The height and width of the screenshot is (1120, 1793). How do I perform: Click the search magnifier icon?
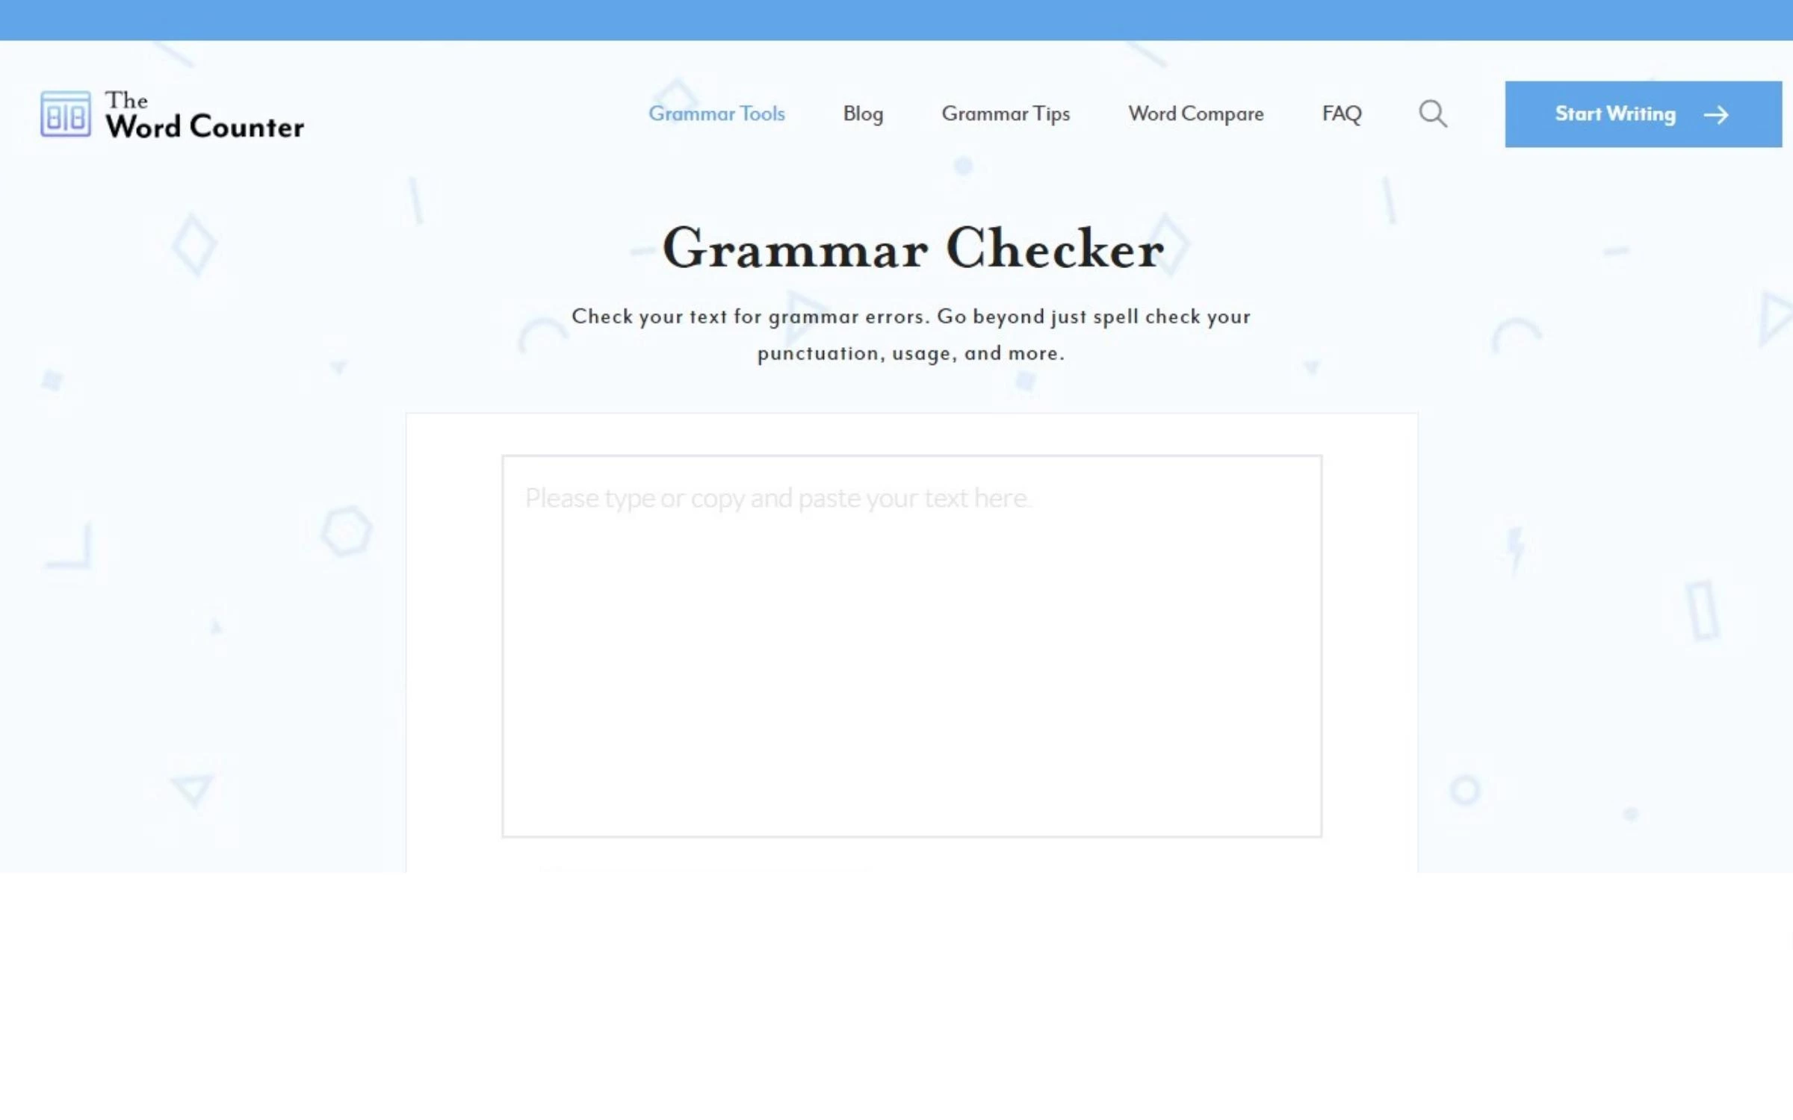pyautogui.click(x=1433, y=113)
